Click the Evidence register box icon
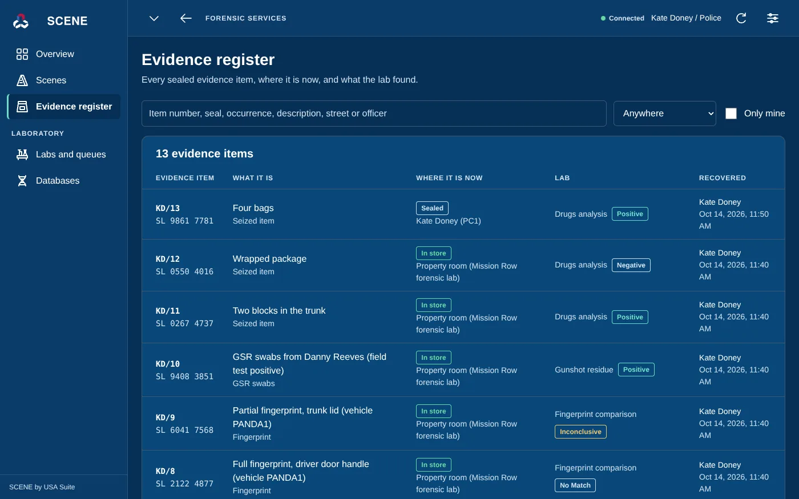Screen dimensions: 799x499 click(x=22, y=107)
